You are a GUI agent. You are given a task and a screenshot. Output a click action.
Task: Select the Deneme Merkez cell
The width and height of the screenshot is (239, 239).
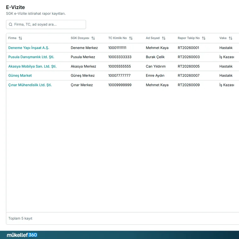tap(84, 48)
